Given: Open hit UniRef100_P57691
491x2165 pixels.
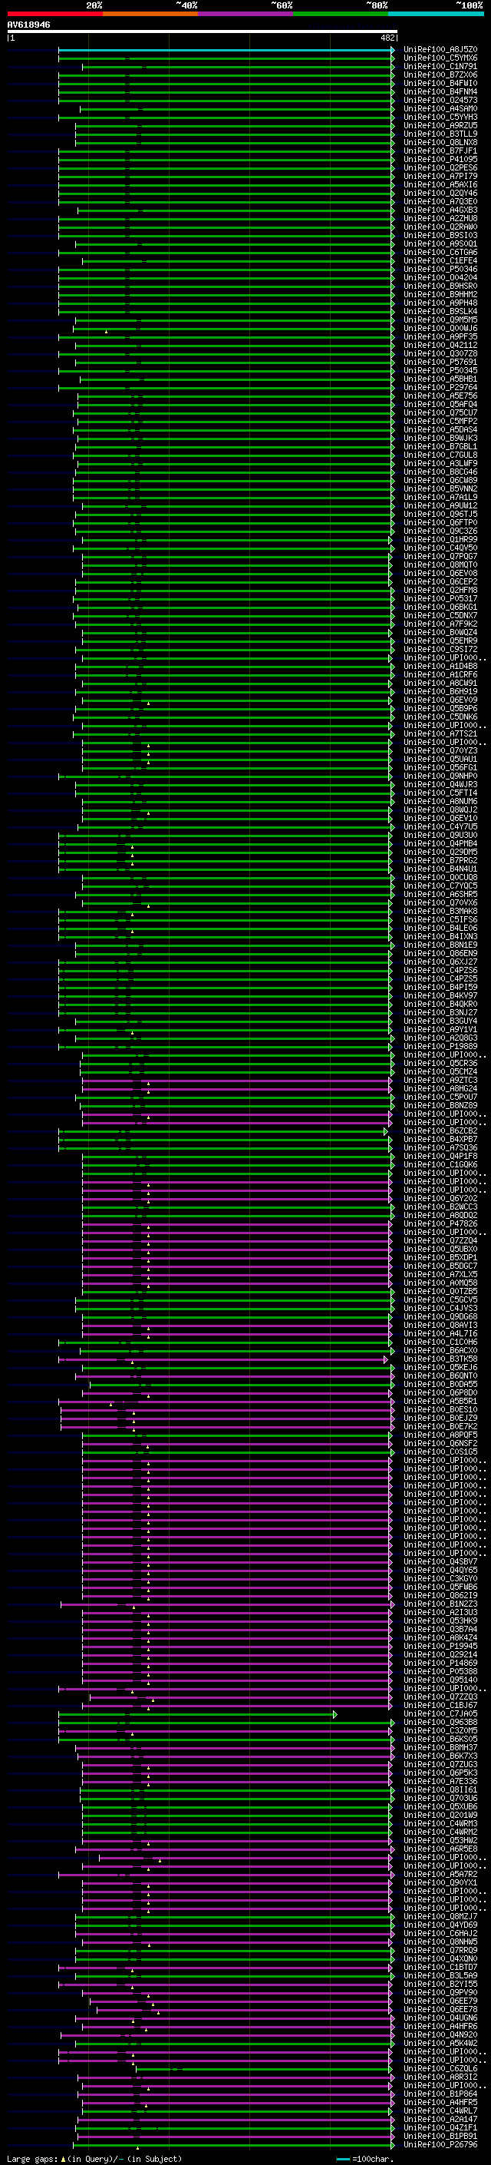Looking at the screenshot, I should pos(440,362).
